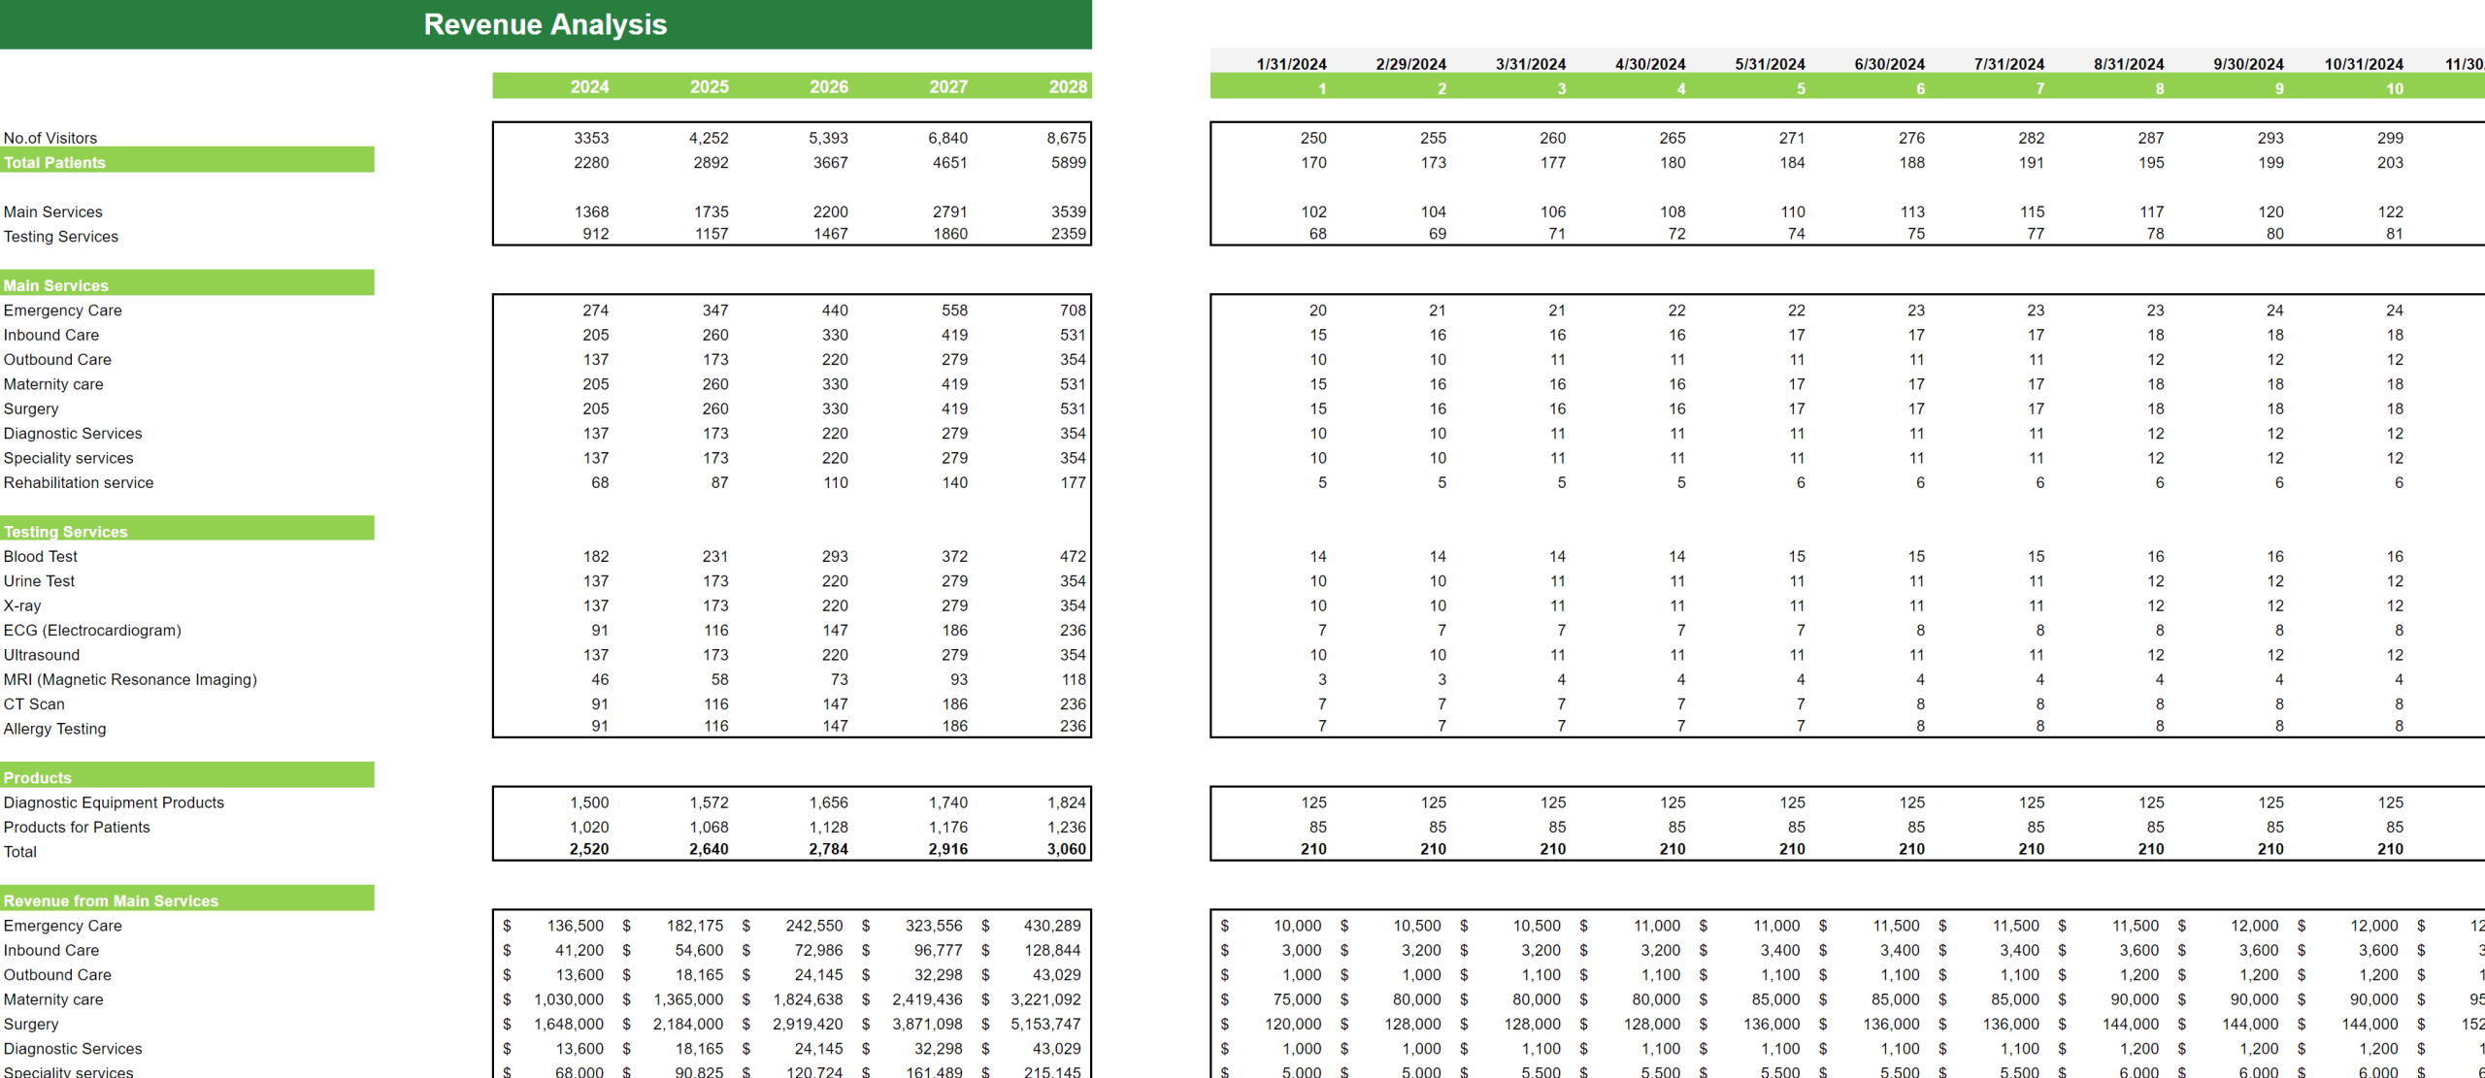Screen dimensions: 2485x1078
Task: Select month number 1 header cell
Action: coord(1321,88)
